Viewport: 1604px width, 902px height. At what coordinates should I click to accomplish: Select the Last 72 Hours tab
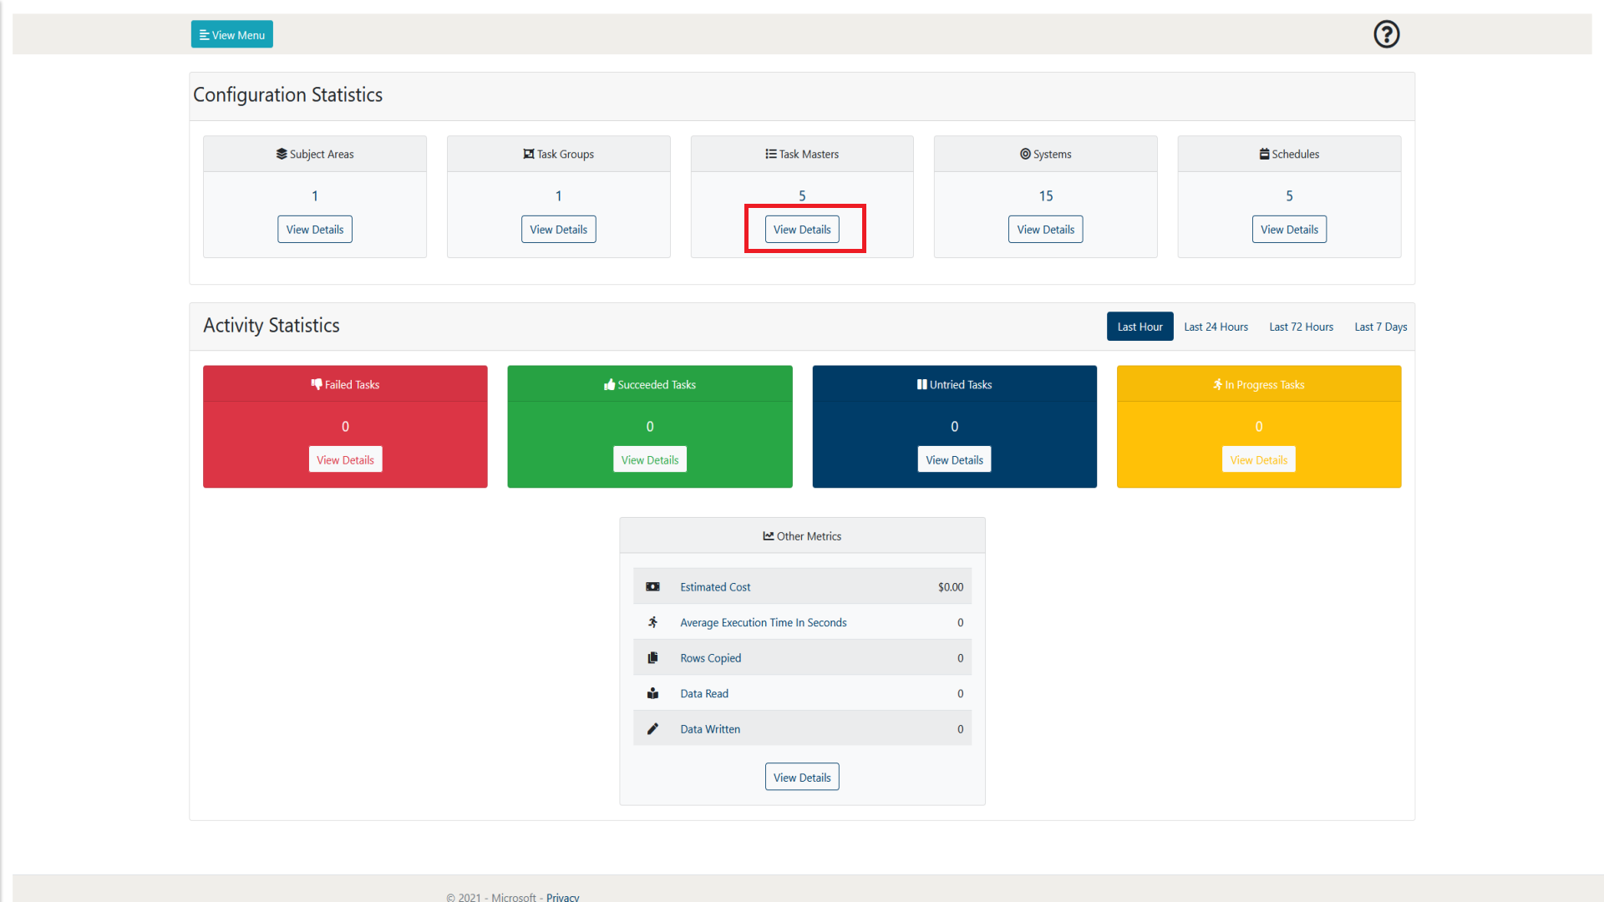[1301, 327]
